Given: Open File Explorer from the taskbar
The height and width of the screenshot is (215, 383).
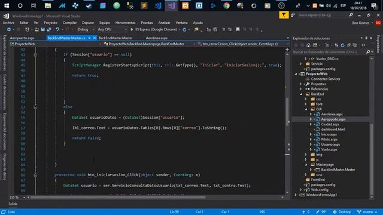Looking at the screenshot, I should 48,5.
